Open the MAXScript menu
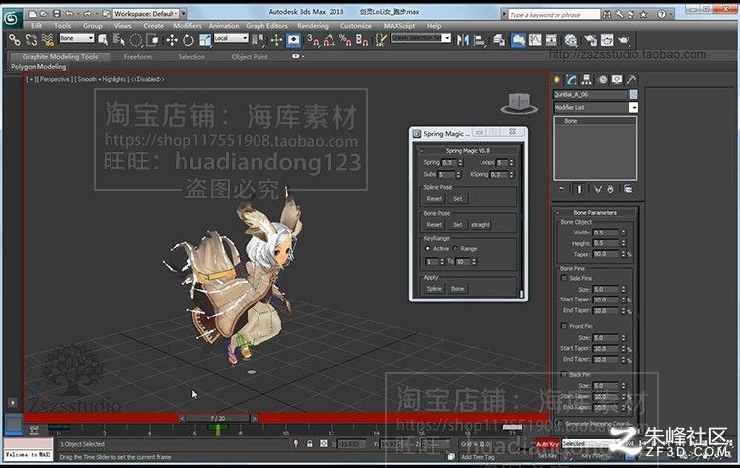 (x=400, y=26)
